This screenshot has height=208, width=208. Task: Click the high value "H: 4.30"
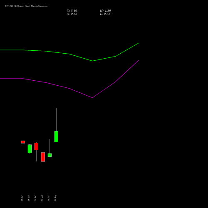tap(105, 11)
